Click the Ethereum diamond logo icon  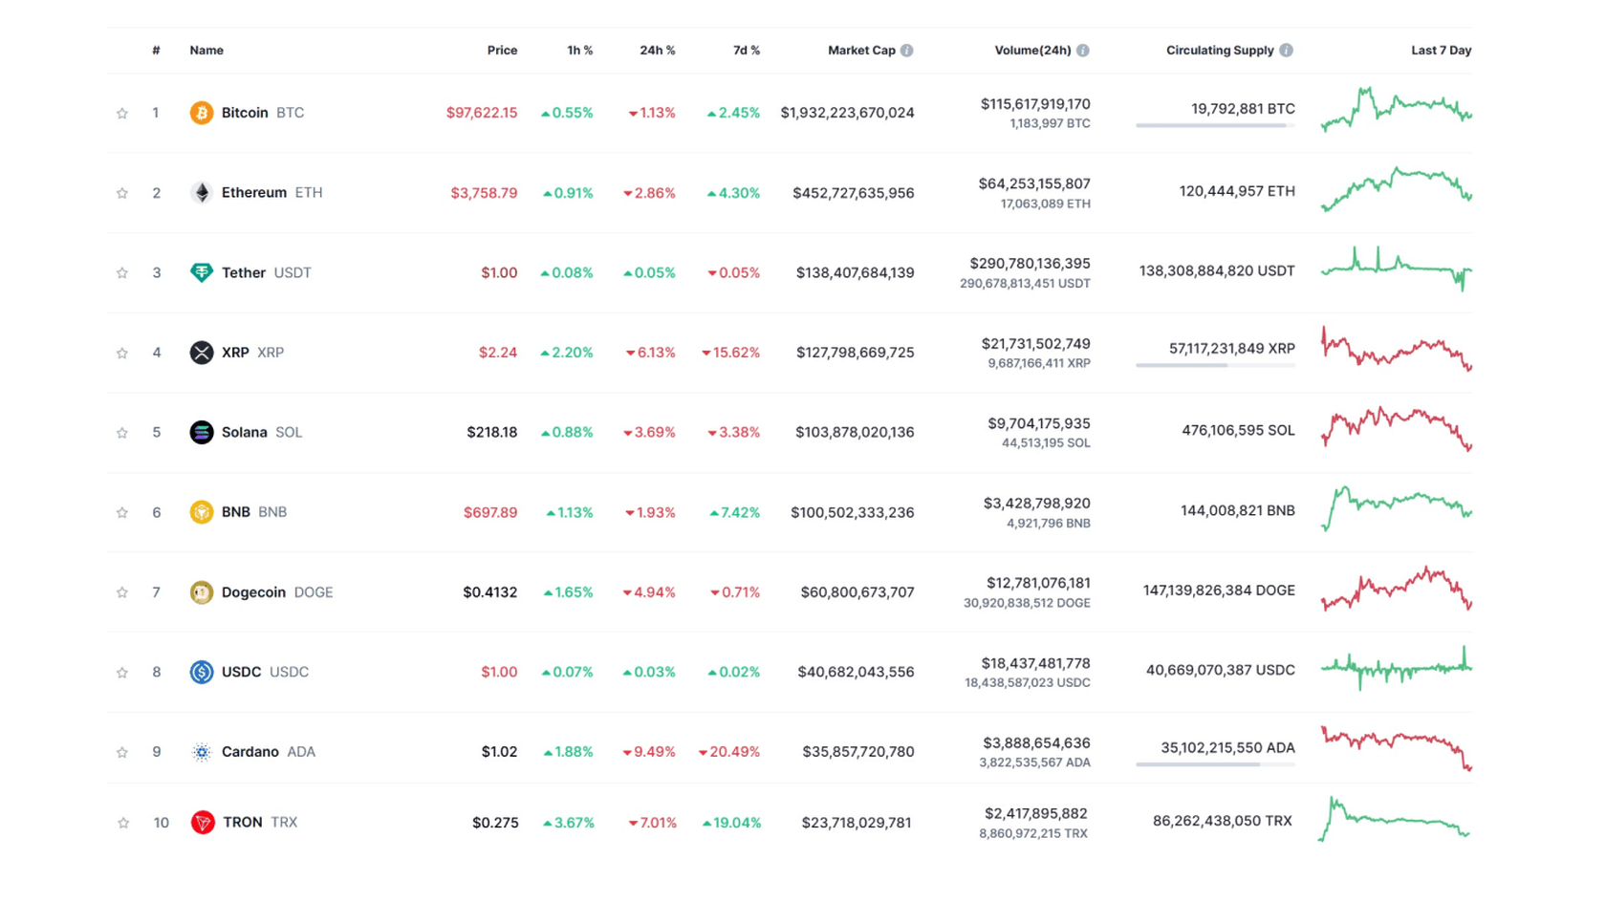tap(201, 193)
